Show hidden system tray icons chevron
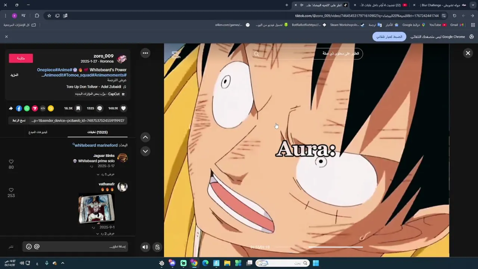478x269 pixels. [x=63, y=263]
